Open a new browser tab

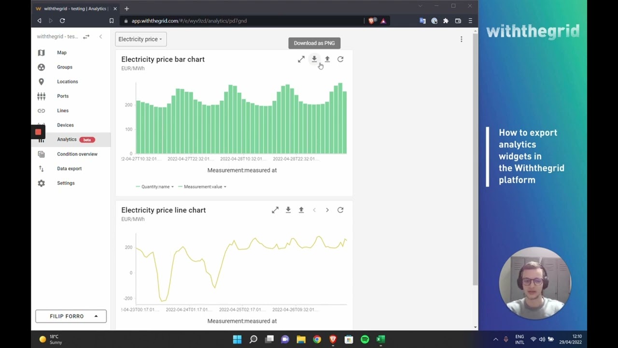126,9
